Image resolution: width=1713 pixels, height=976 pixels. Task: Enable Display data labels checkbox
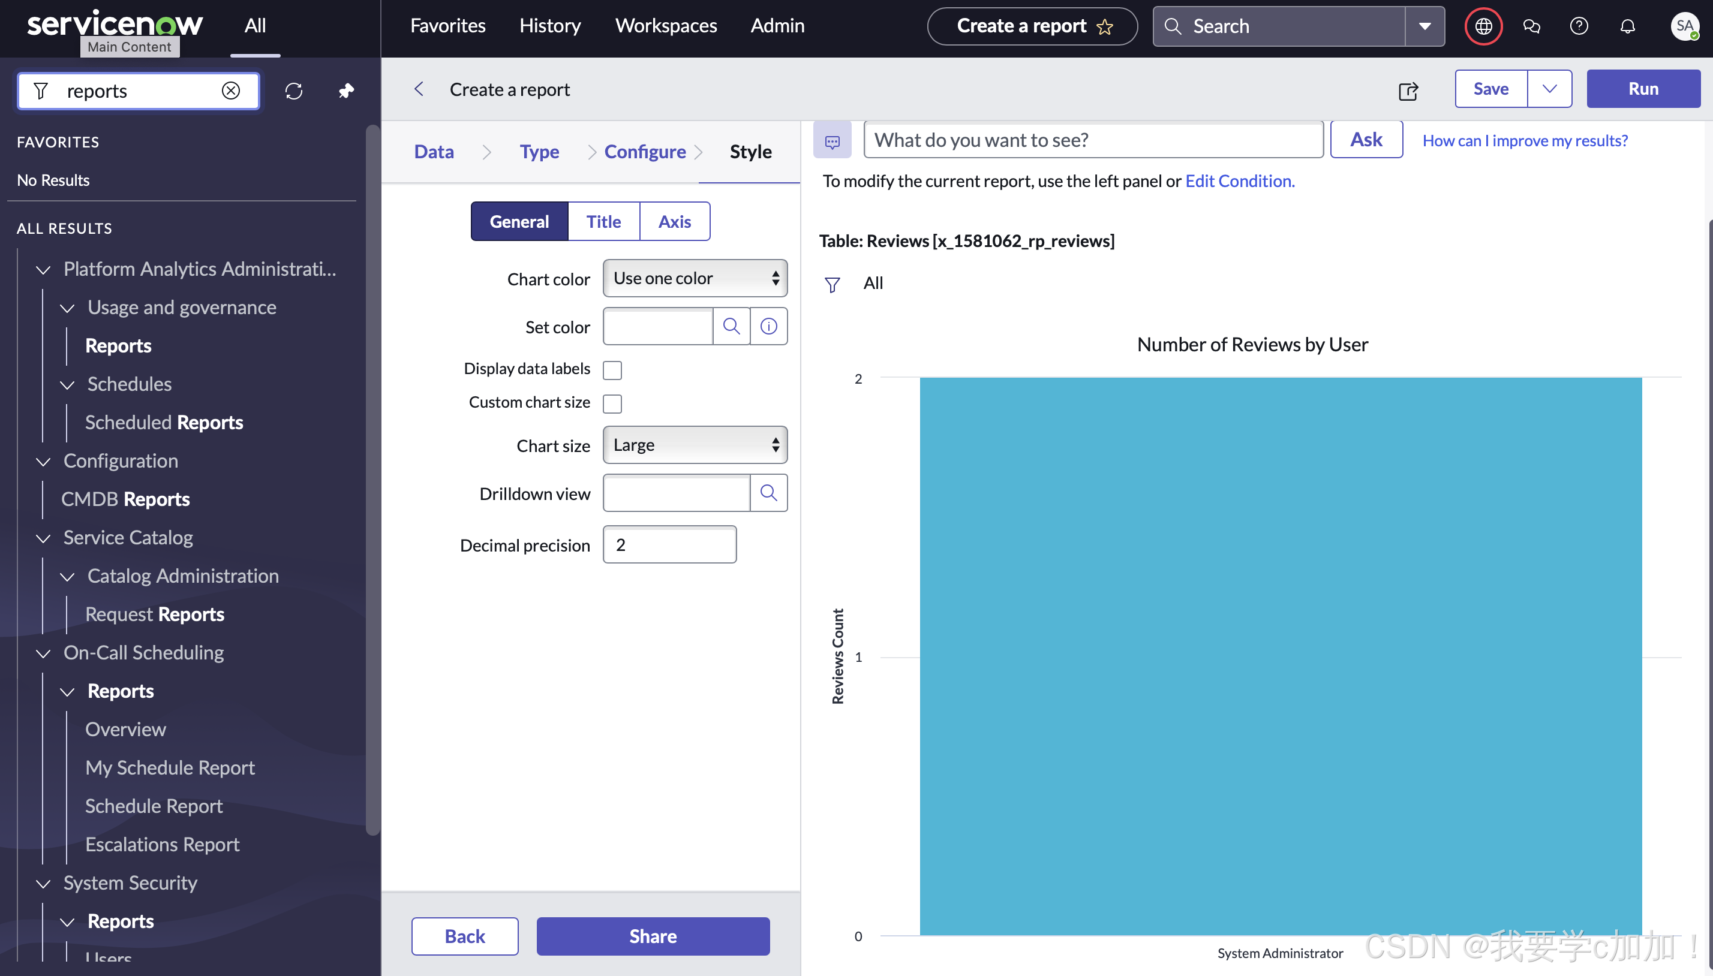612,370
